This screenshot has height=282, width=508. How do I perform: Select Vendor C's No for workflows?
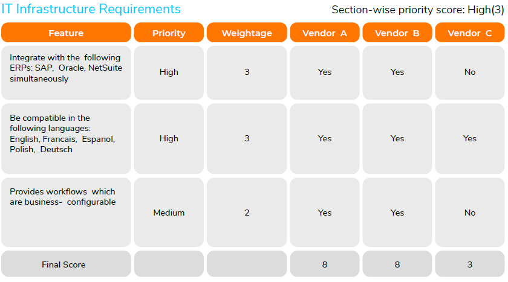tap(470, 213)
